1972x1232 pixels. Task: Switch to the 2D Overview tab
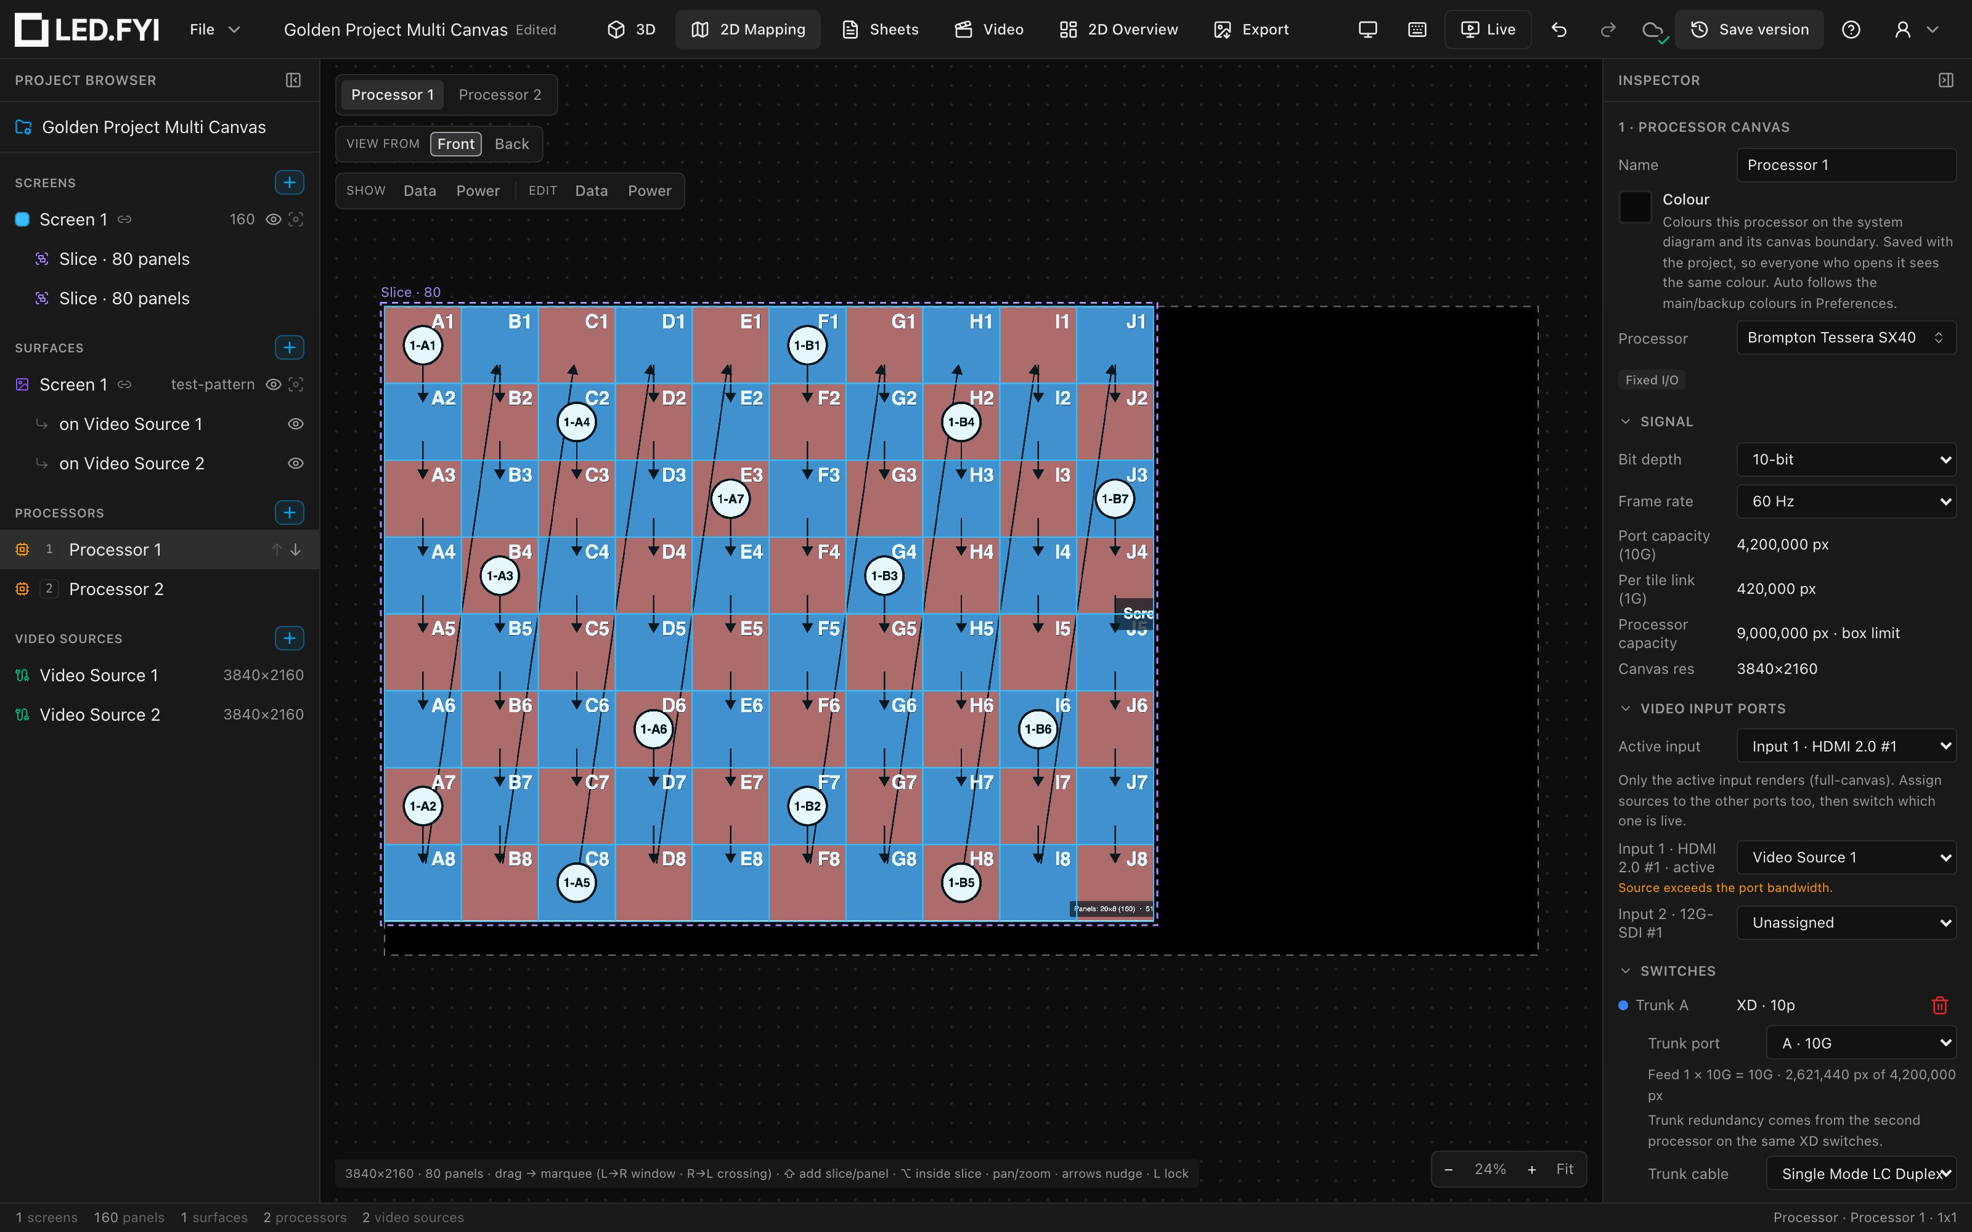(1118, 30)
